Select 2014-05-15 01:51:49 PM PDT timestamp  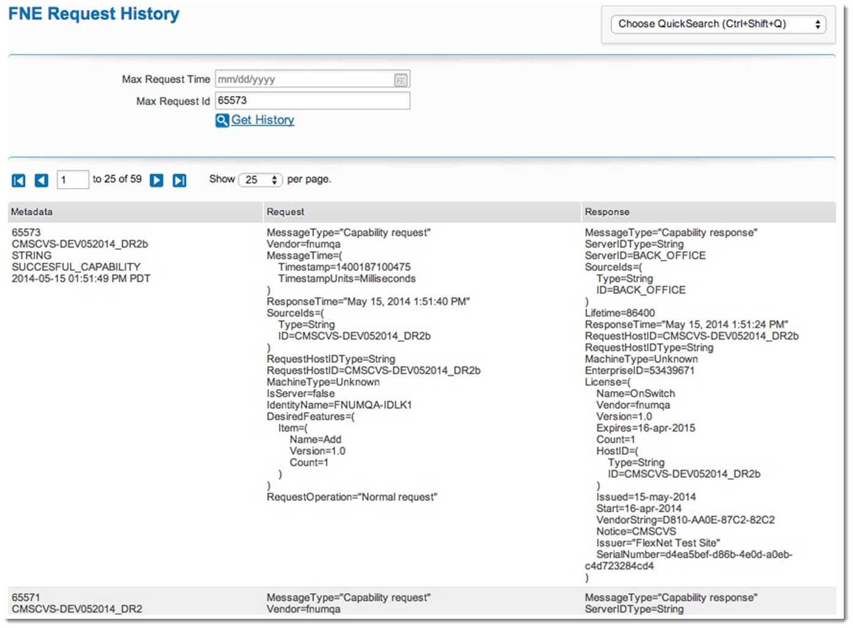coord(81,279)
